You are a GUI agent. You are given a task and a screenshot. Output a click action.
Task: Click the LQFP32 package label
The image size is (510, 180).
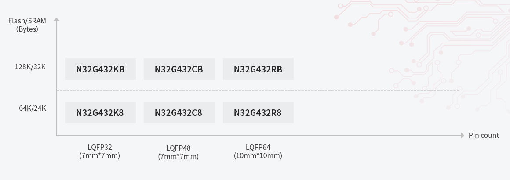point(99,147)
